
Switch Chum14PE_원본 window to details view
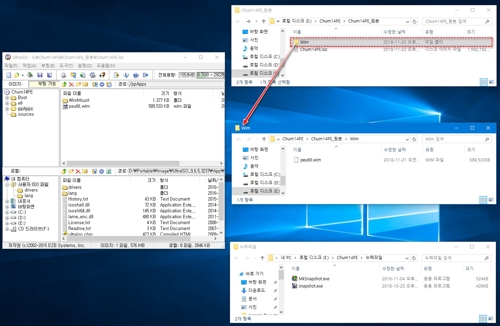click(484, 82)
